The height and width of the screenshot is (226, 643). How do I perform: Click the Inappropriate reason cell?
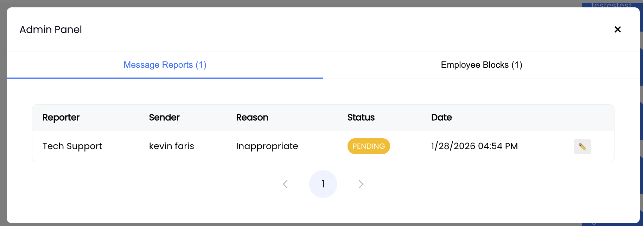click(267, 146)
